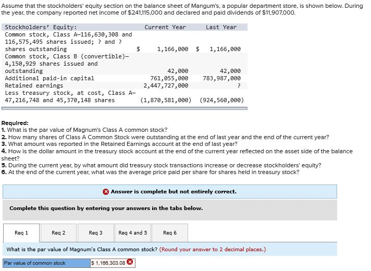The width and height of the screenshot is (371, 271).
Task: Click the red X next to 1,166,303.08
Action: pyautogui.click(x=130, y=262)
